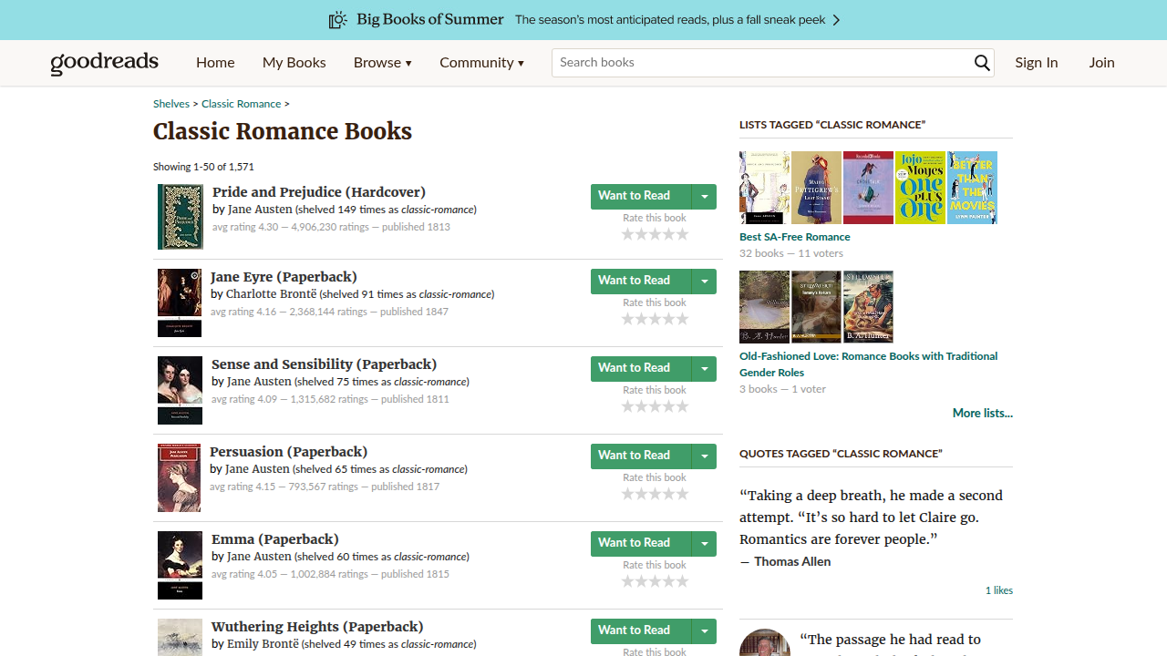
Task: Expand shelf dropdown for Sense and Sensibility
Action: [704, 368]
